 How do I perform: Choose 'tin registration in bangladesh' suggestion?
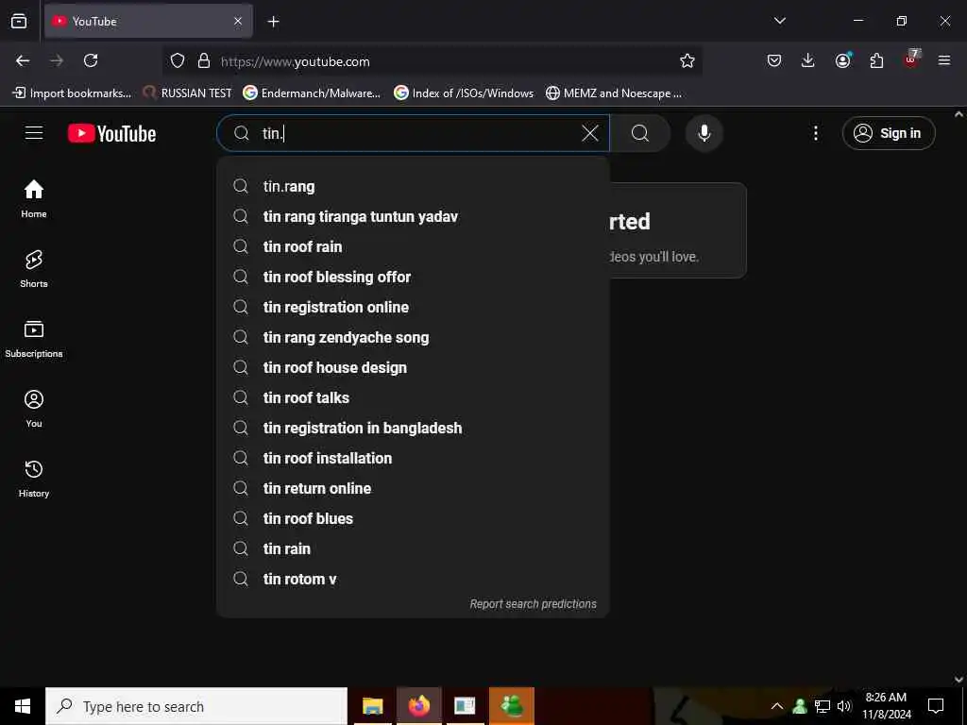[413, 428]
